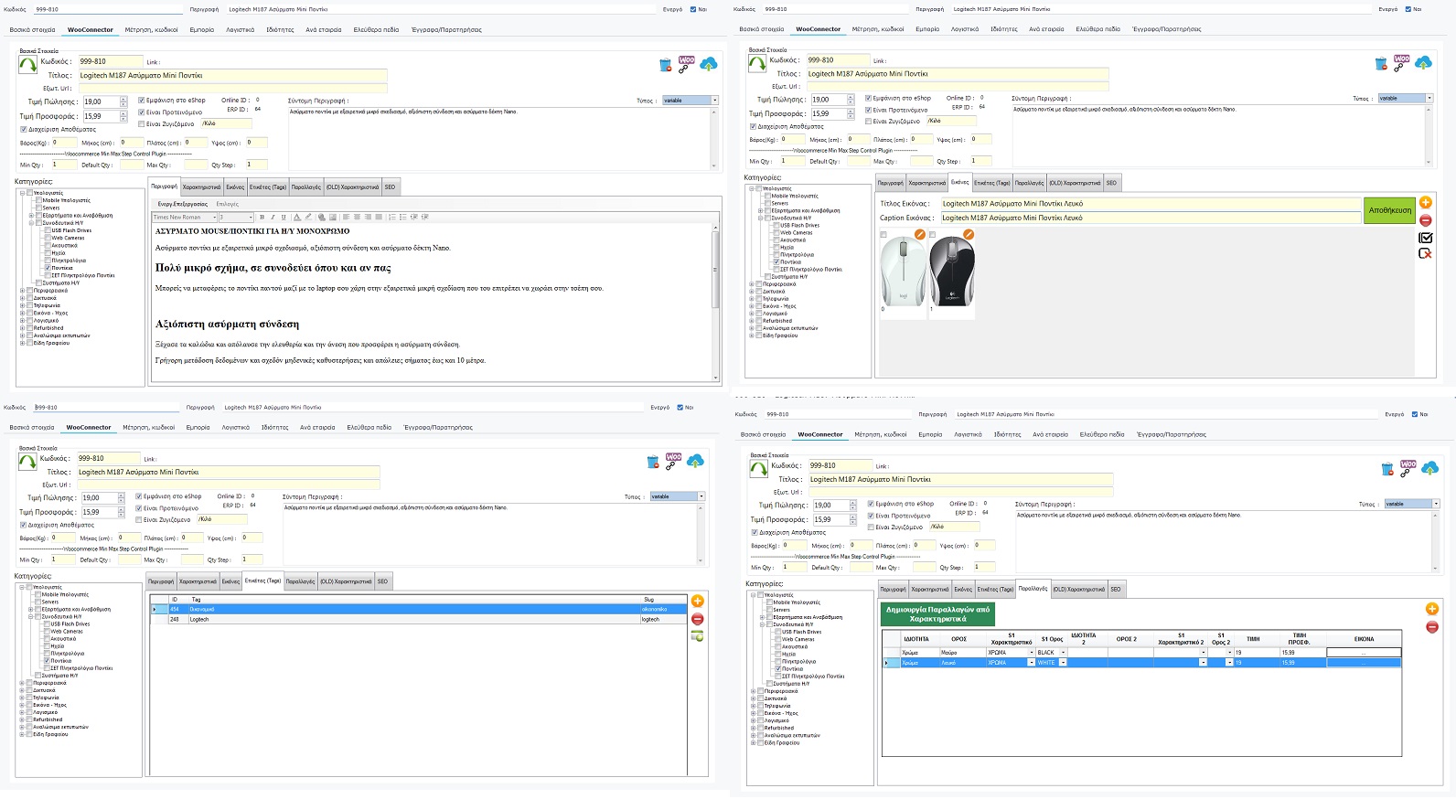Select Logitech tag row in tags grid
Image resolution: width=1456 pixels, height=799 pixels.
(418, 619)
